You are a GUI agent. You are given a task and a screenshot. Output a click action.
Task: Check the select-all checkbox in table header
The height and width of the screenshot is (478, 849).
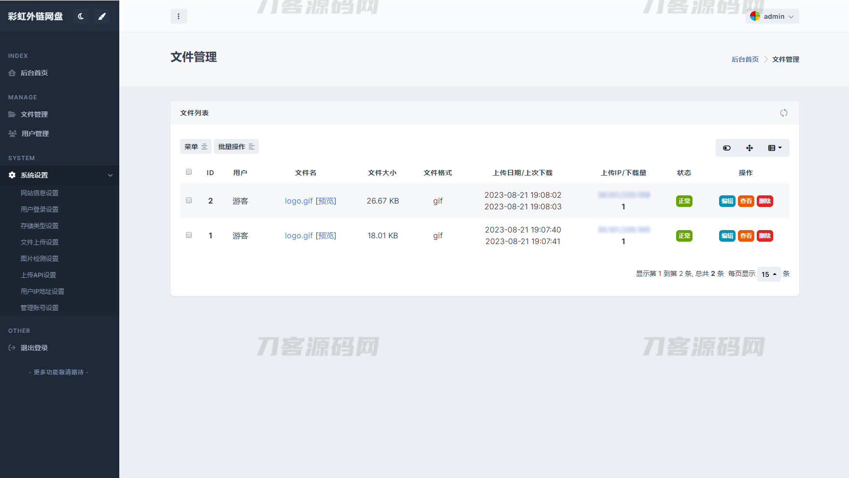coord(189,172)
